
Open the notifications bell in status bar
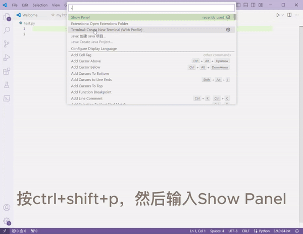click(297, 231)
